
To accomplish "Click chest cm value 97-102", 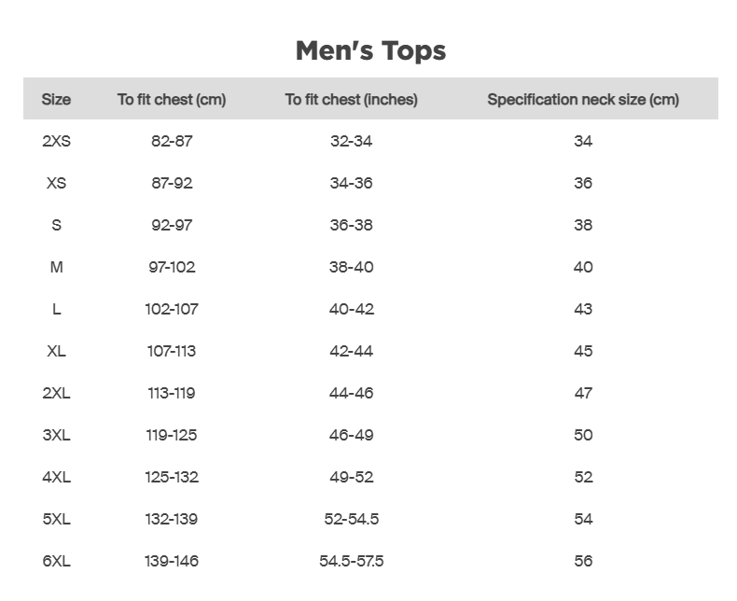I will tap(172, 267).
